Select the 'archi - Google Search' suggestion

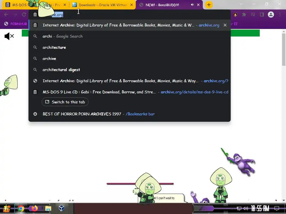[x=130, y=36]
